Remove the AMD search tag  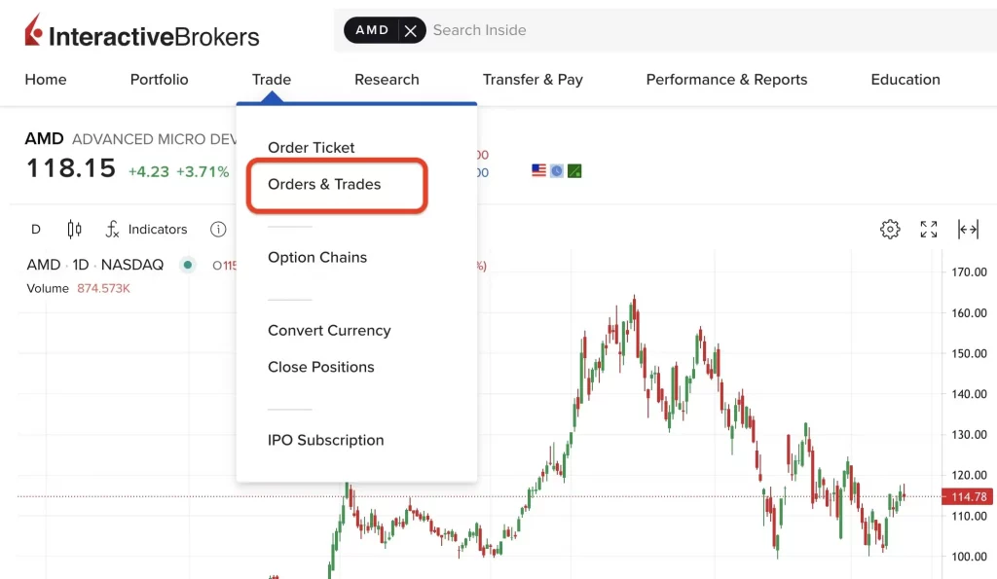411,31
